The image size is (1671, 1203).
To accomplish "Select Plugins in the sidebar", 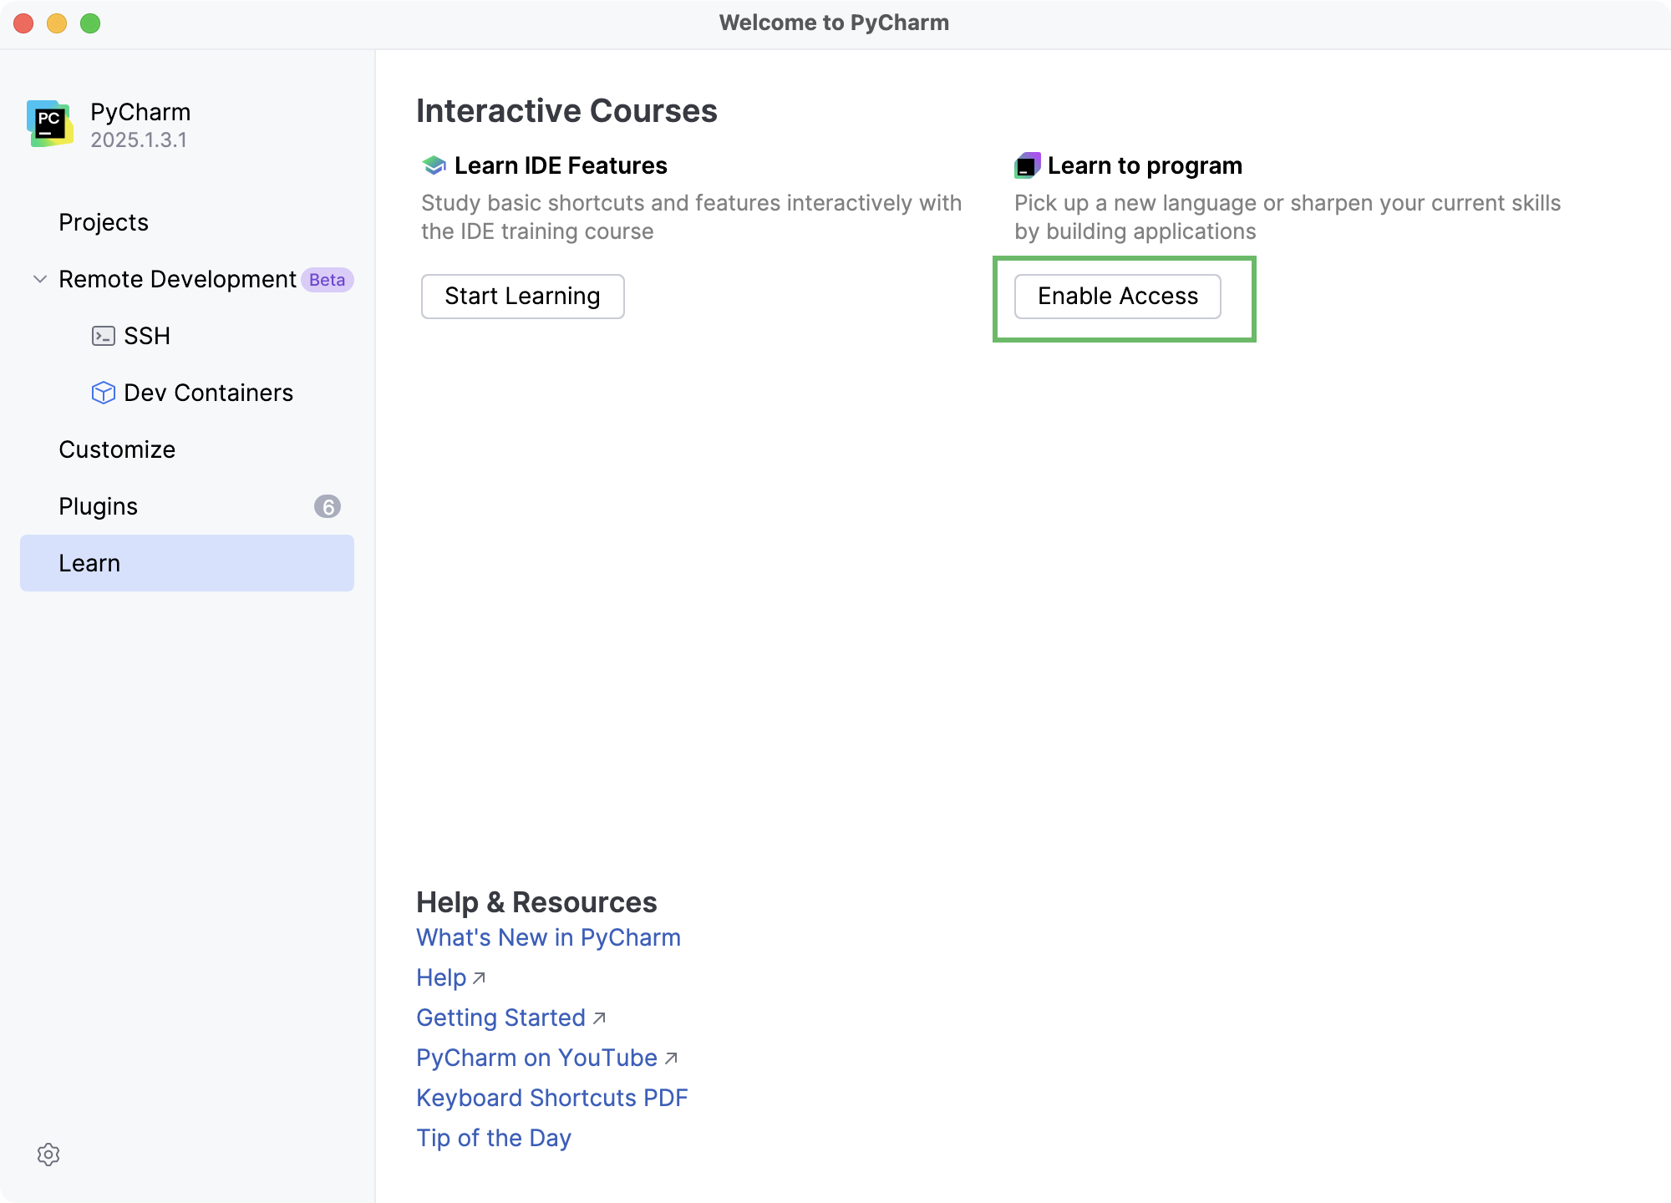I will point(98,506).
